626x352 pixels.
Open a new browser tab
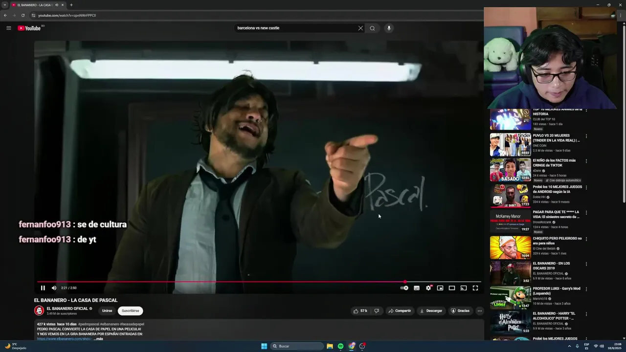pos(71,5)
